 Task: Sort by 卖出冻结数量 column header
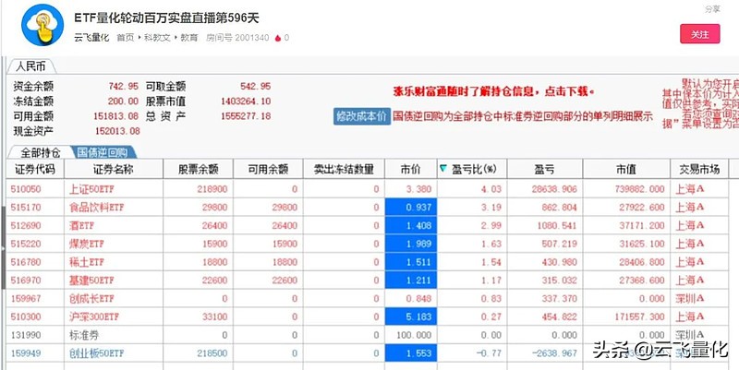[344, 169]
